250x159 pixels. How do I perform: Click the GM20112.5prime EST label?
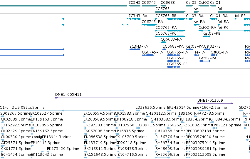[161, 113]
